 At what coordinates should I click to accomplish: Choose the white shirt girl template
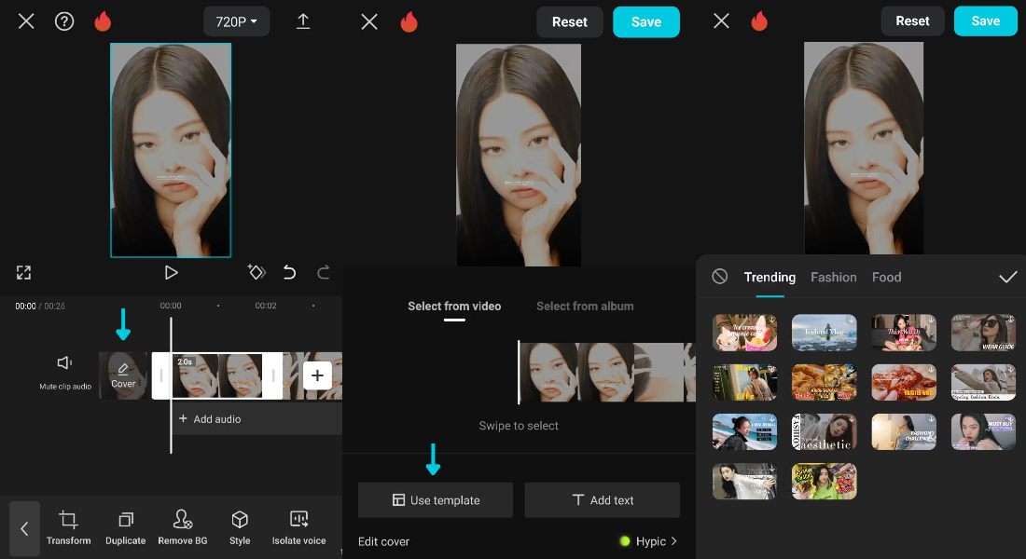pos(744,481)
